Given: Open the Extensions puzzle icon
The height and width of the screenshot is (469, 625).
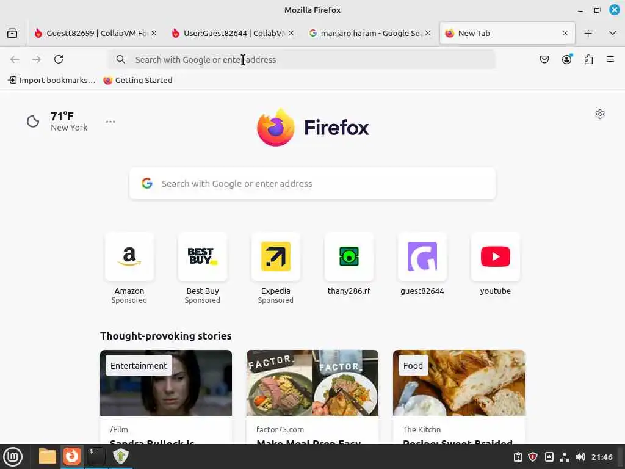Looking at the screenshot, I should pyautogui.click(x=588, y=59).
